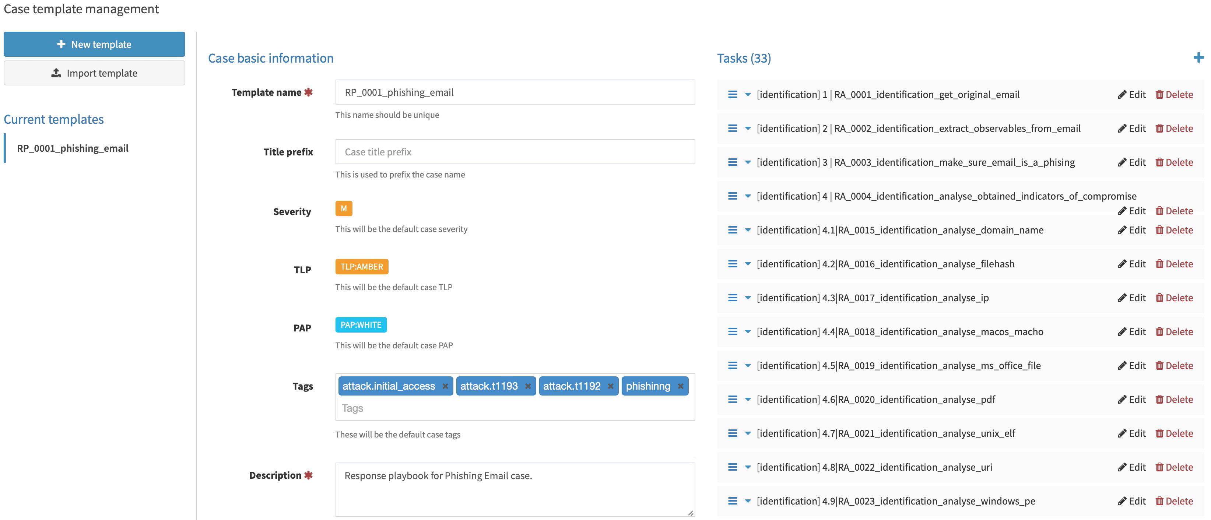Remove the attack.t1193 tag
The height and width of the screenshot is (520, 1211).
pyautogui.click(x=527, y=386)
